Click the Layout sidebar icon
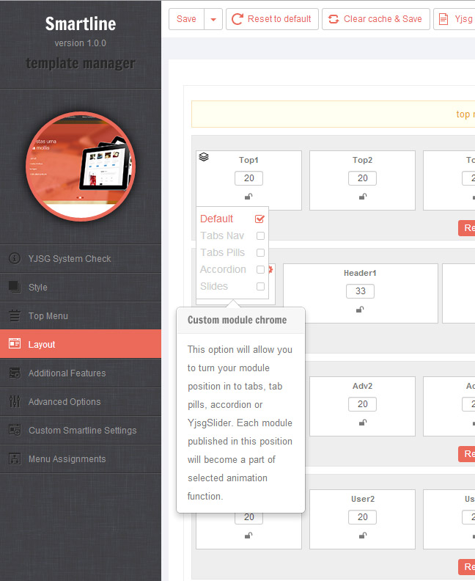 tap(15, 343)
